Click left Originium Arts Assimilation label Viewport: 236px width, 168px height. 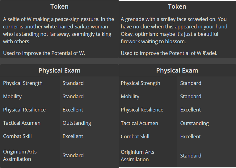[20, 155]
